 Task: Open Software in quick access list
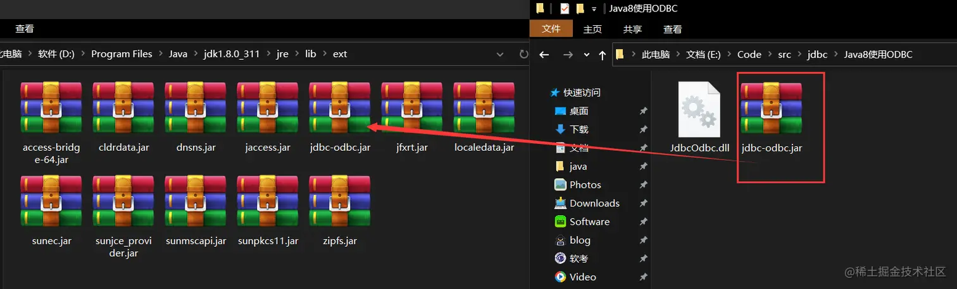click(x=589, y=221)
